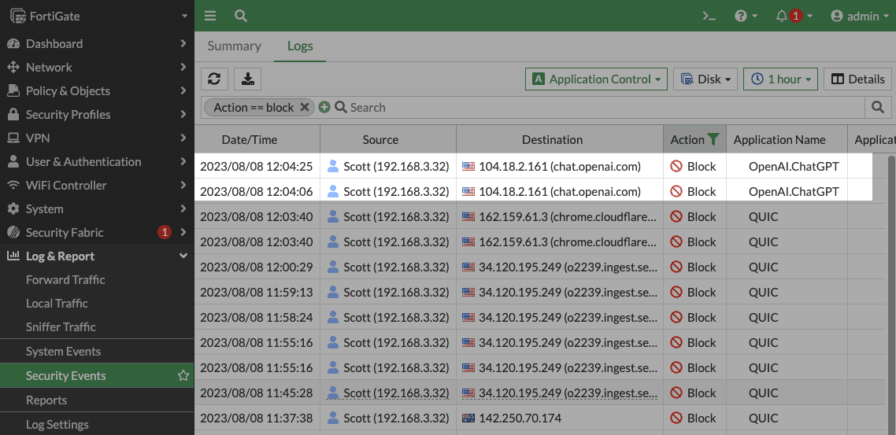Open Log Settings page
This screenshot has width=896, height=435.
(57, 424)
